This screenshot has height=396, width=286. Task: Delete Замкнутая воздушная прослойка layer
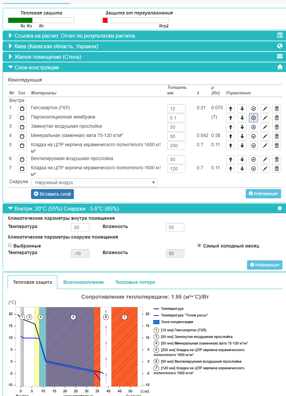point(276,127)
